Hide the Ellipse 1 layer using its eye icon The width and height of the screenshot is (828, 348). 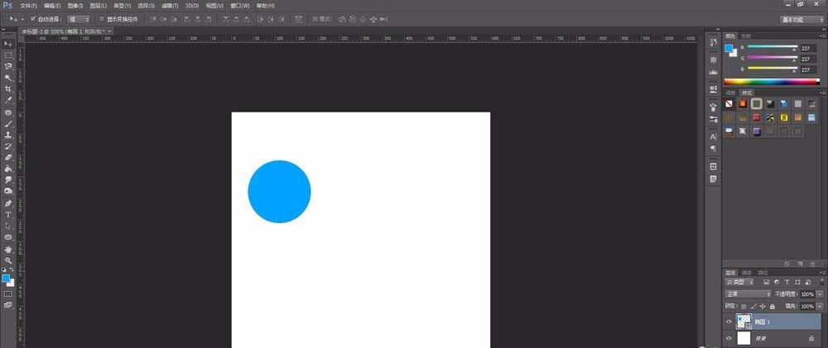click(729, 322)
